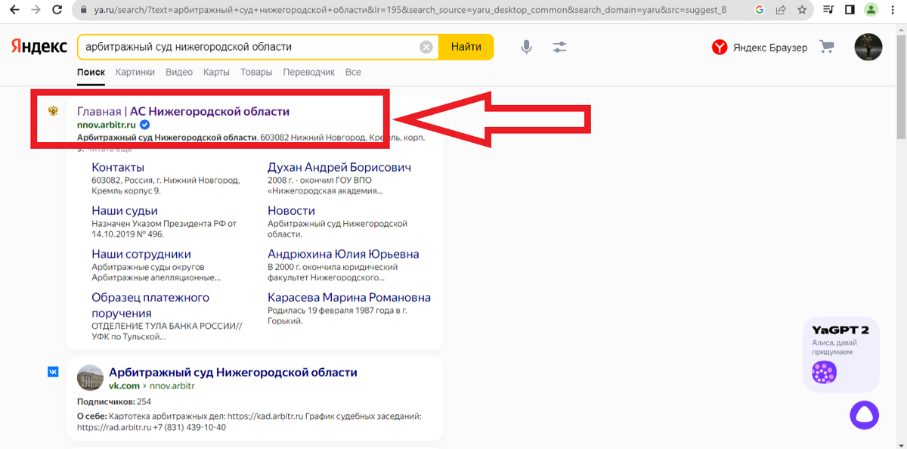Switch to the Переводчик tab
The image size is (907, 449).
[308, 73]
